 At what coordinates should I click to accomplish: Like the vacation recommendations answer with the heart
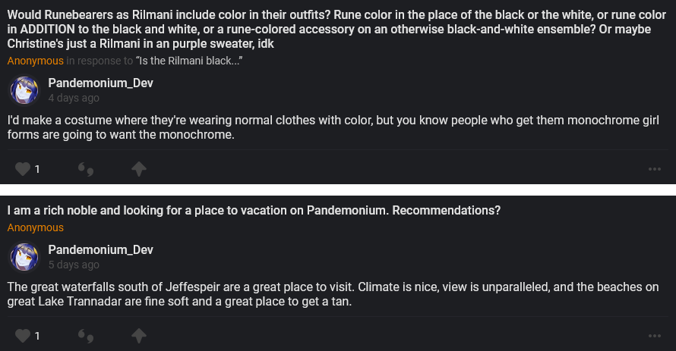tap(23, 335)
